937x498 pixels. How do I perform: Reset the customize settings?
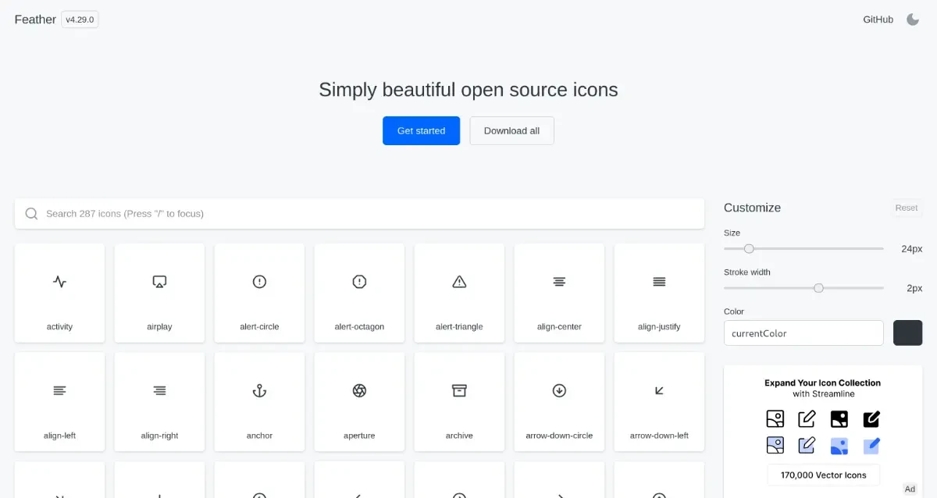click(906, 208)
